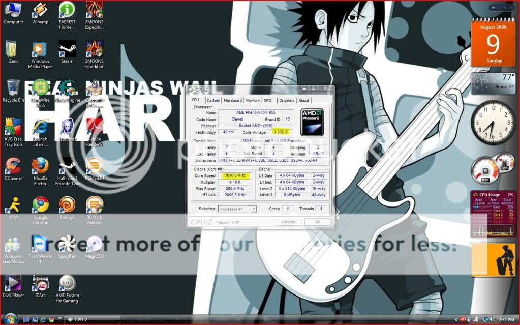This screenshot has height=325, width=520.
Task: Select the SpeedFan desktop icon
Action: (x=67, y=247)
